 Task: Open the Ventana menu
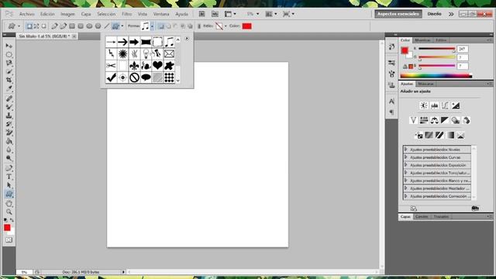point(161,14)
